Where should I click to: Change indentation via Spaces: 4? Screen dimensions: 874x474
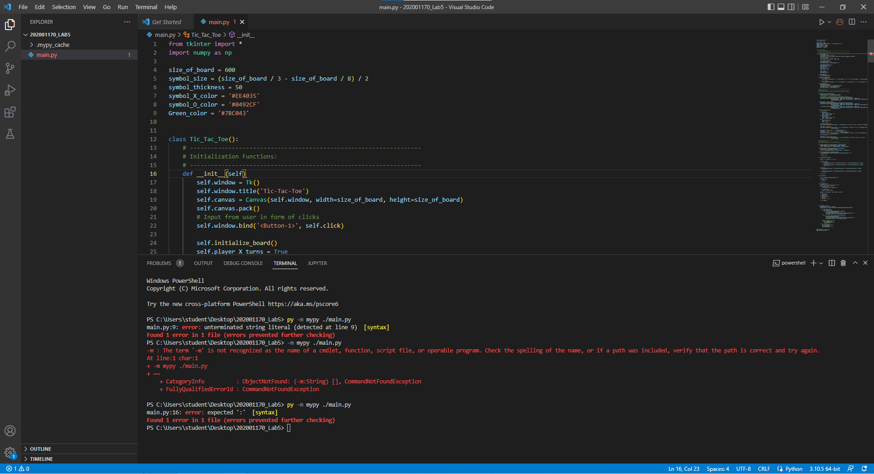coord(718,469)
